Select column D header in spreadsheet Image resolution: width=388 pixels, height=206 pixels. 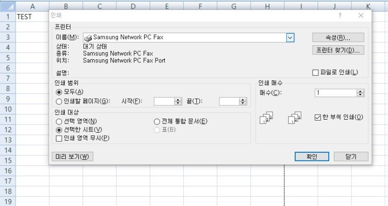(133, 7)
